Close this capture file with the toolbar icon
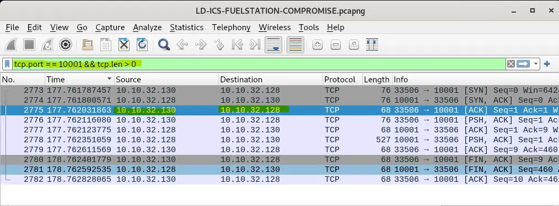Image resolution: width=559 pixels, height=206 pixels. pos(123,44)
